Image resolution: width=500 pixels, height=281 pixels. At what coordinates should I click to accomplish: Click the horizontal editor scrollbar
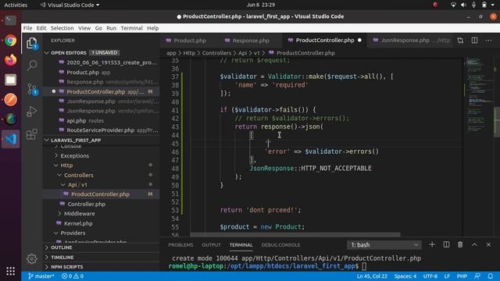pos(295,234)
